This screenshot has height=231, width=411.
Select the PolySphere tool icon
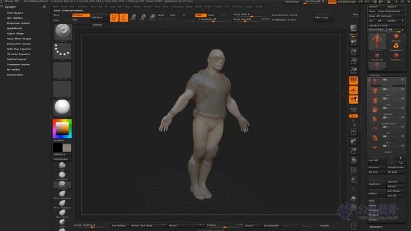pos(396,56)
